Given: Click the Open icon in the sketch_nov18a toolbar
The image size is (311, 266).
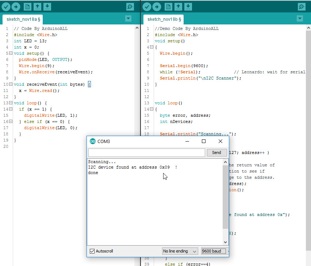Looking at the screenshot, I should tap(37, 7).
